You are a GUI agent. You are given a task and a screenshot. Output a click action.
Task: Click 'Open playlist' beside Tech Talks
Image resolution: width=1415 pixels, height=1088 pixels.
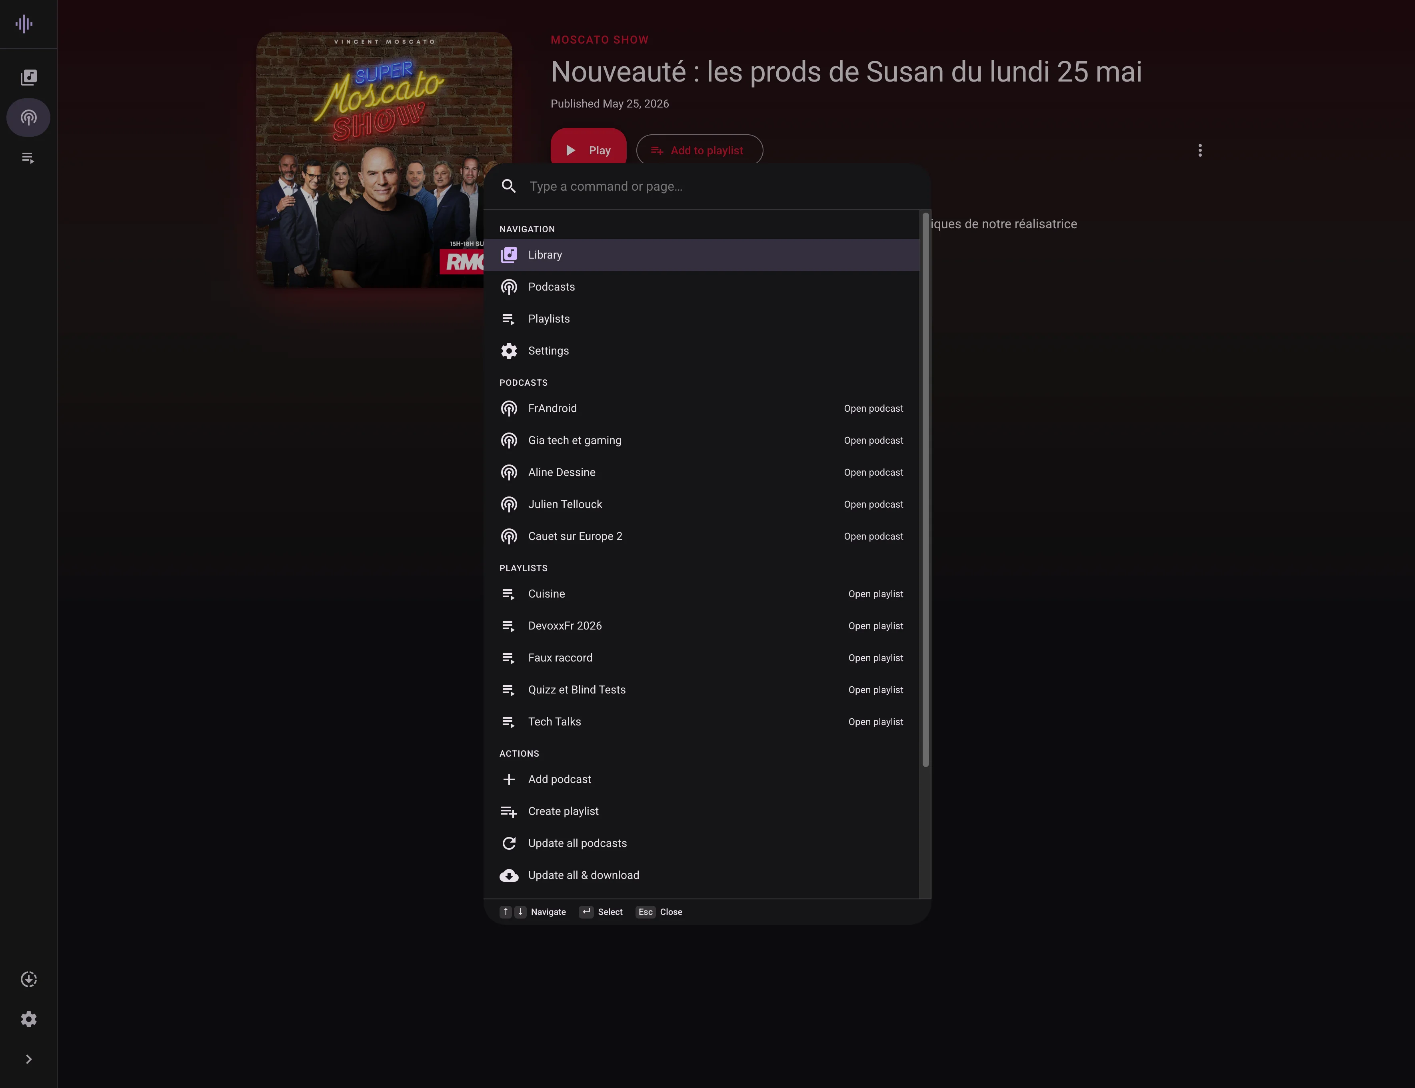tap(876, 721)
